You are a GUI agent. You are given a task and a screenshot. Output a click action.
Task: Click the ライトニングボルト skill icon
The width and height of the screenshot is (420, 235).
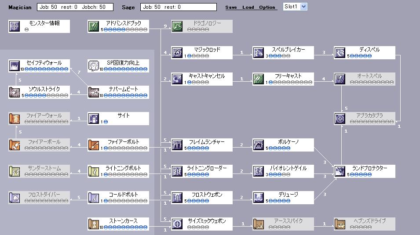[x=94, y=171]
